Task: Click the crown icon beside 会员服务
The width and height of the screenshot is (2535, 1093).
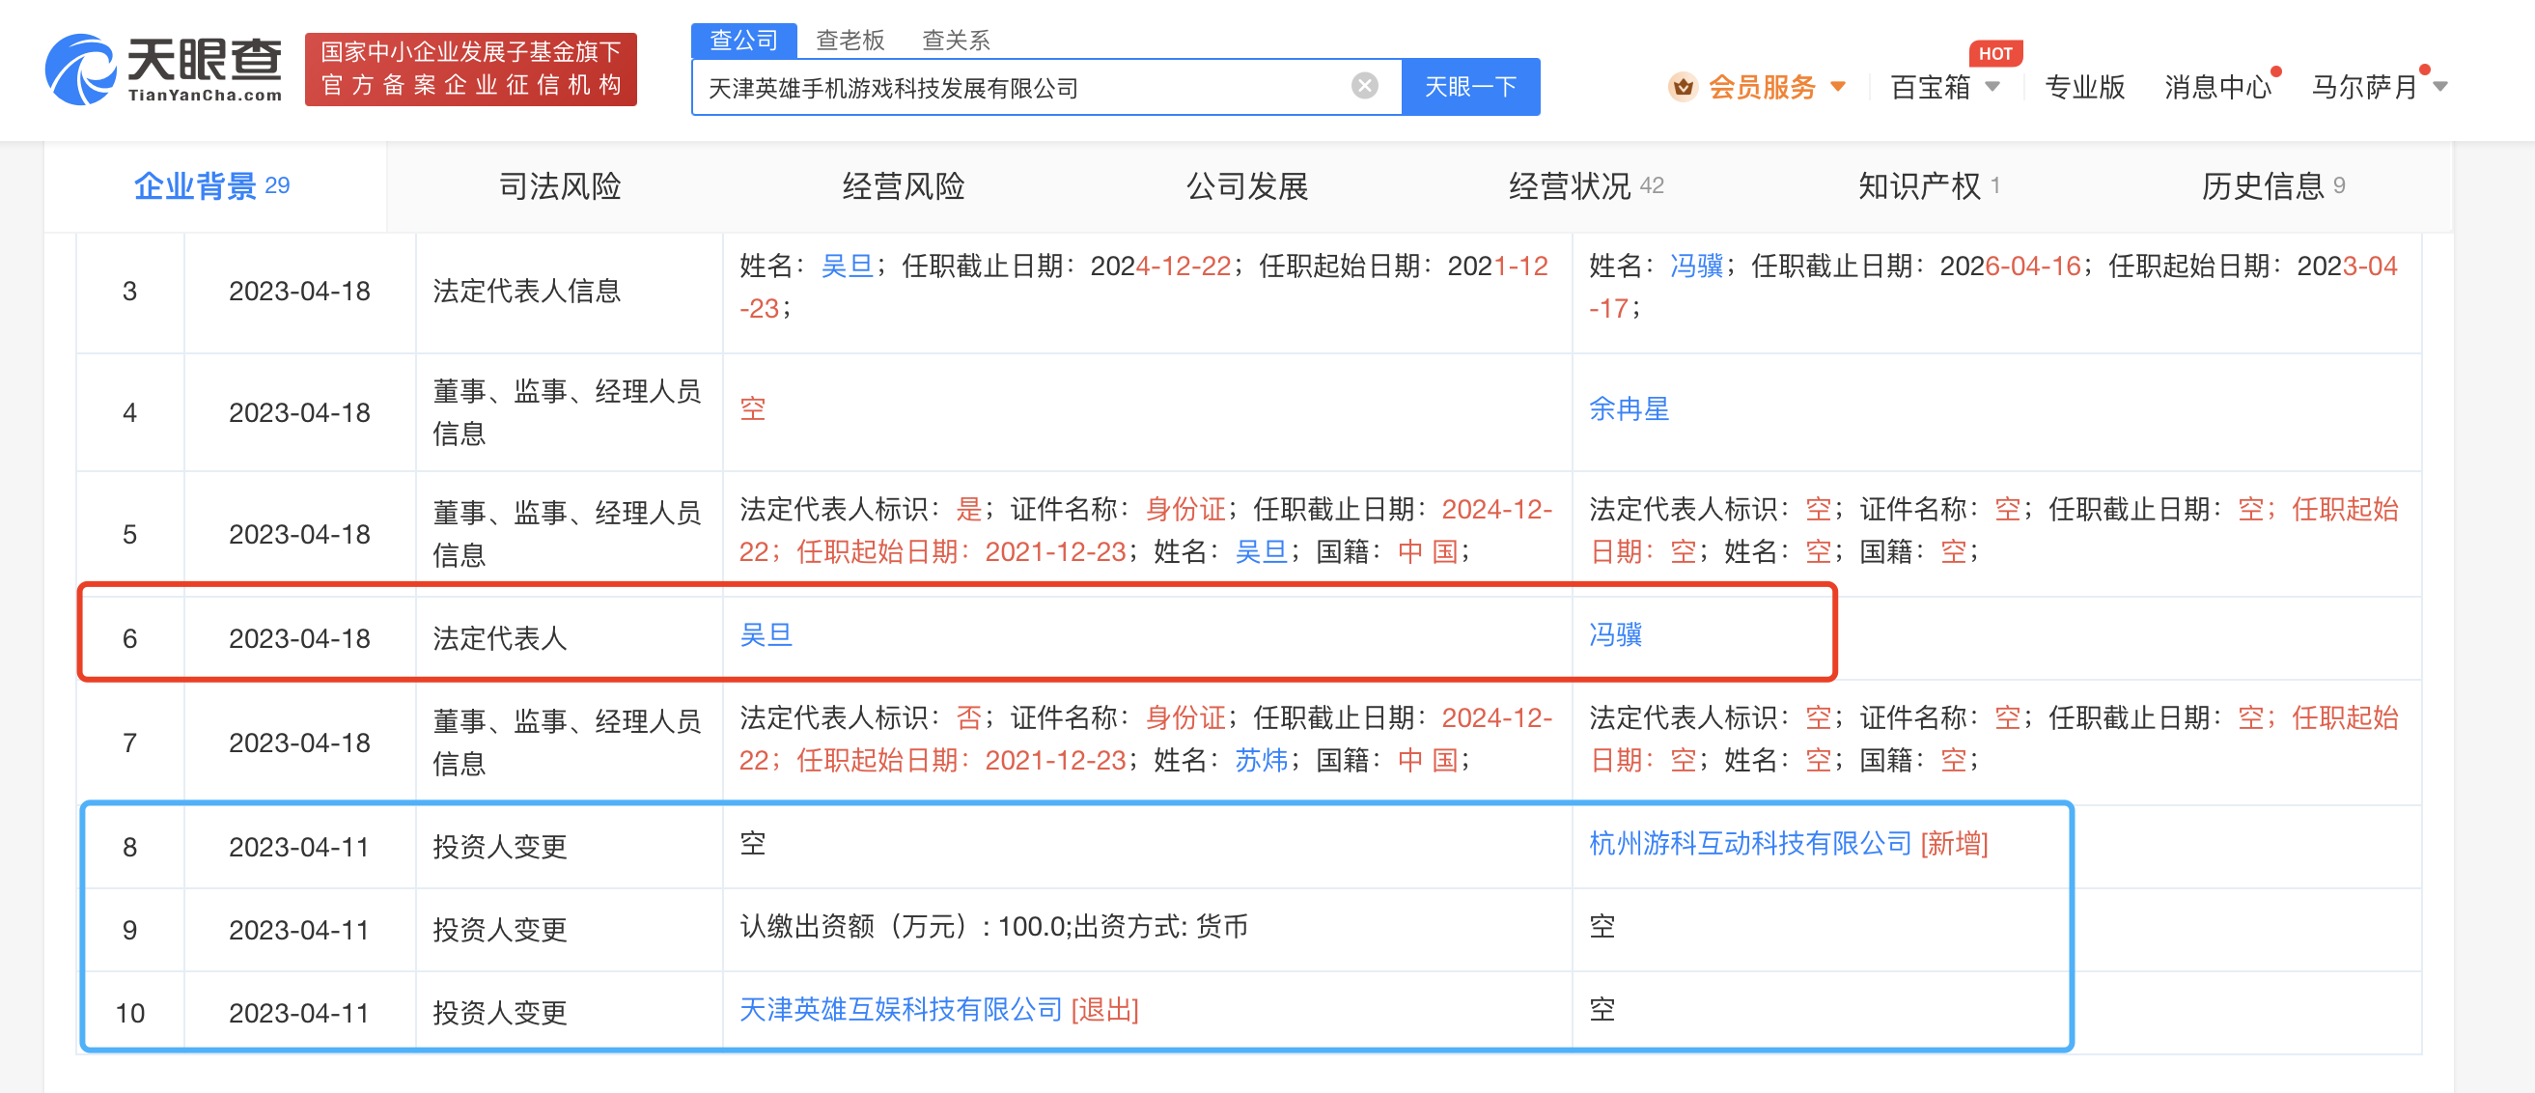Action: 1685,87
